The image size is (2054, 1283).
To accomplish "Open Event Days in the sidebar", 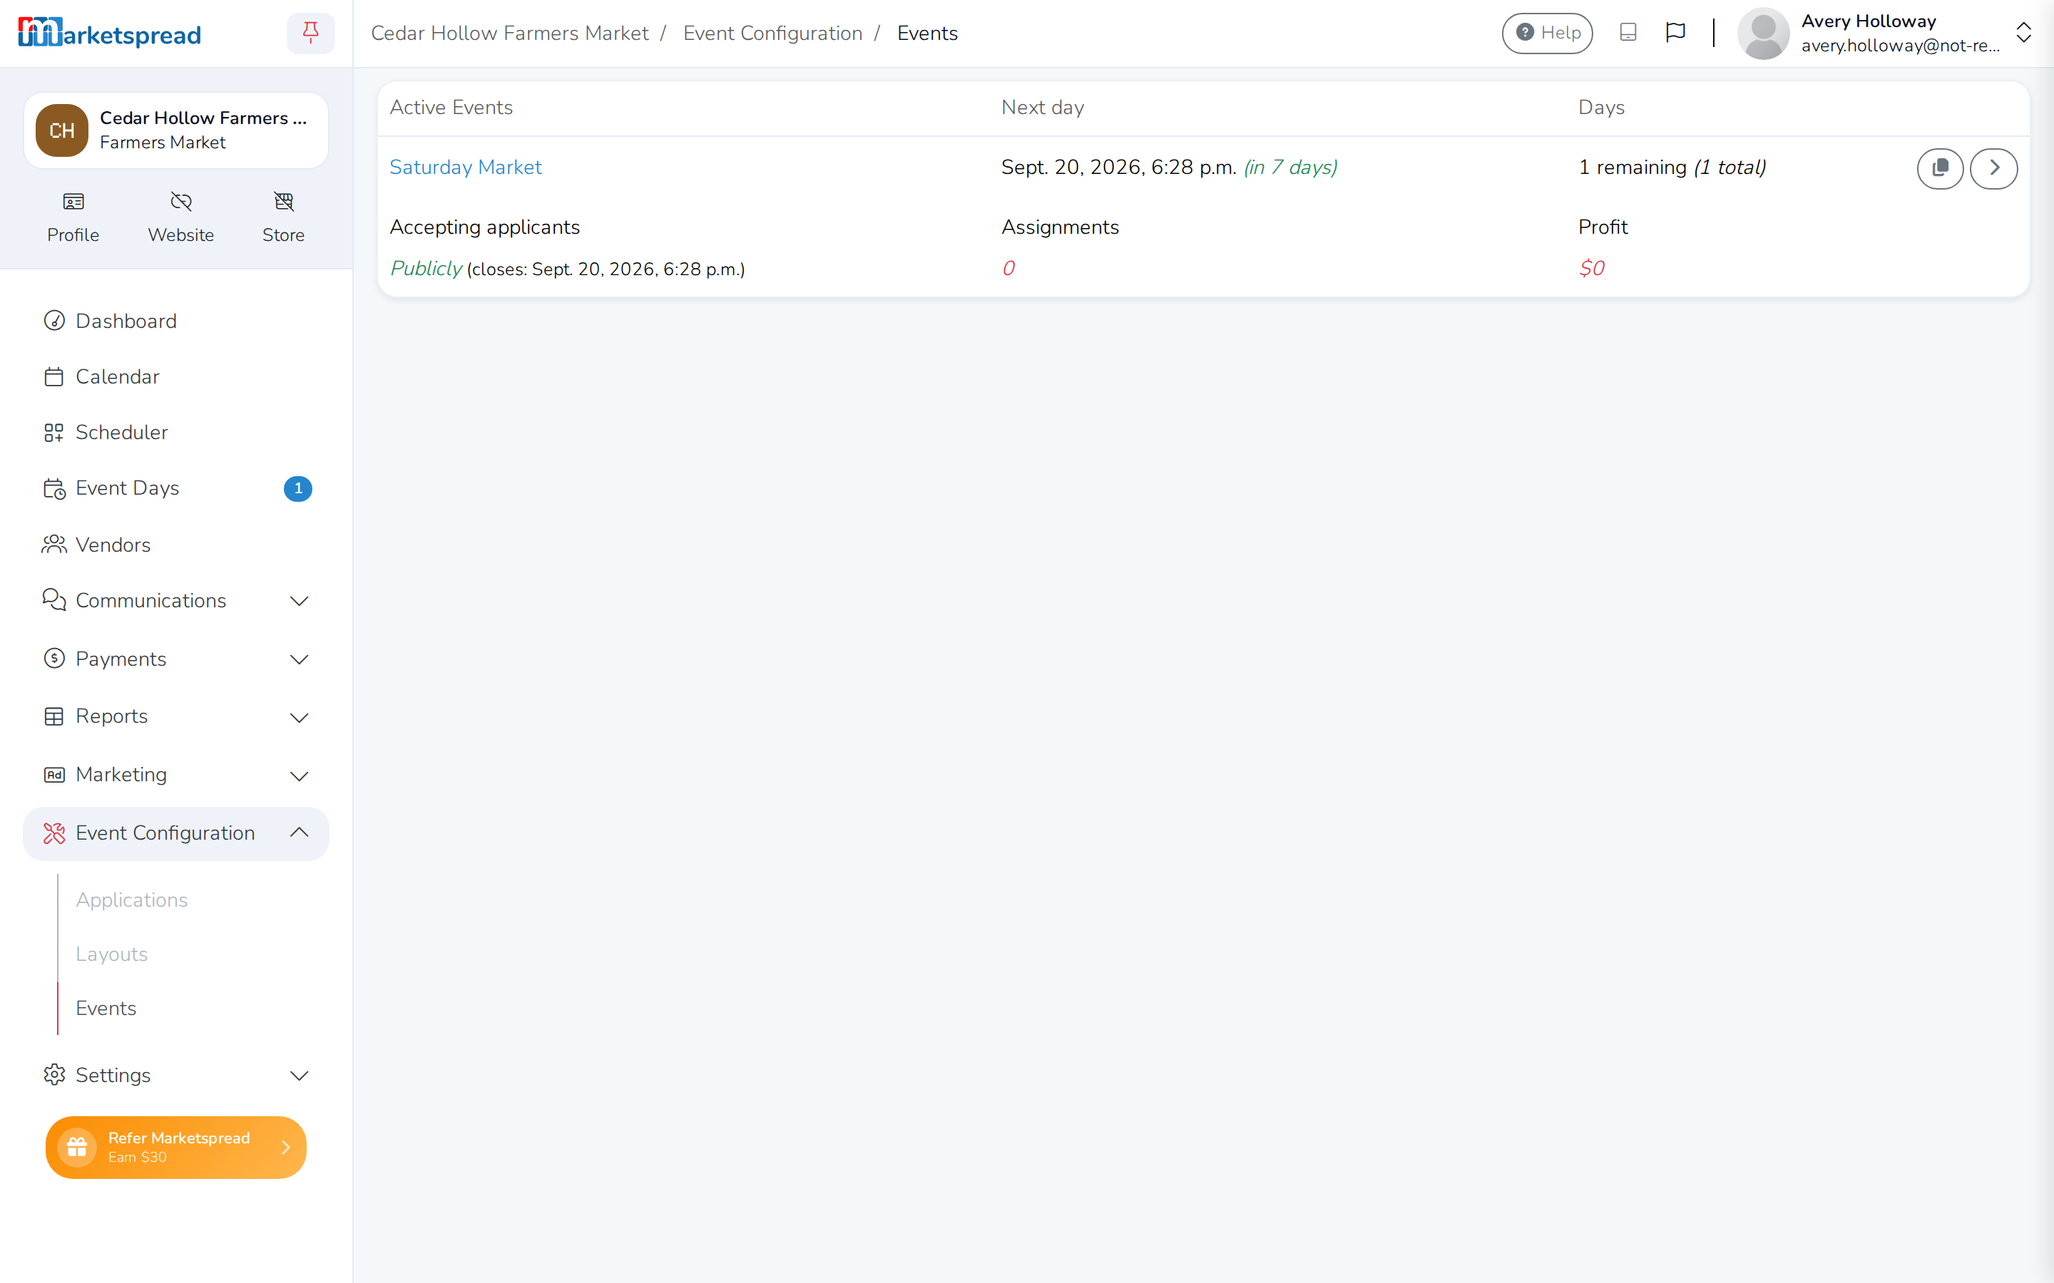I will (x=175, y=488).
